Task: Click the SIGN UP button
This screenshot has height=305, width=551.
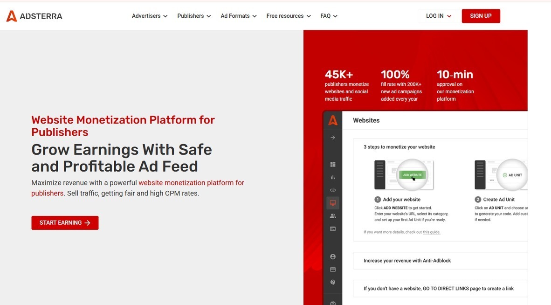Action: [x=481, y=16]
